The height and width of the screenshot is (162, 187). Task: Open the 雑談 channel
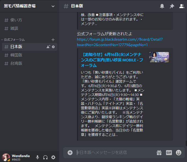tap(30, 29)
